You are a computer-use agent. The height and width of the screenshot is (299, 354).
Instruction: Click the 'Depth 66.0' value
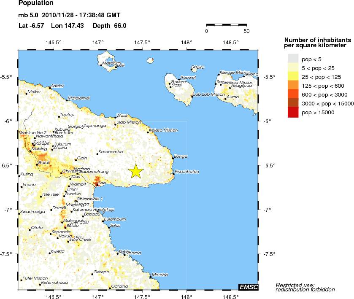(x=110, y=26)
